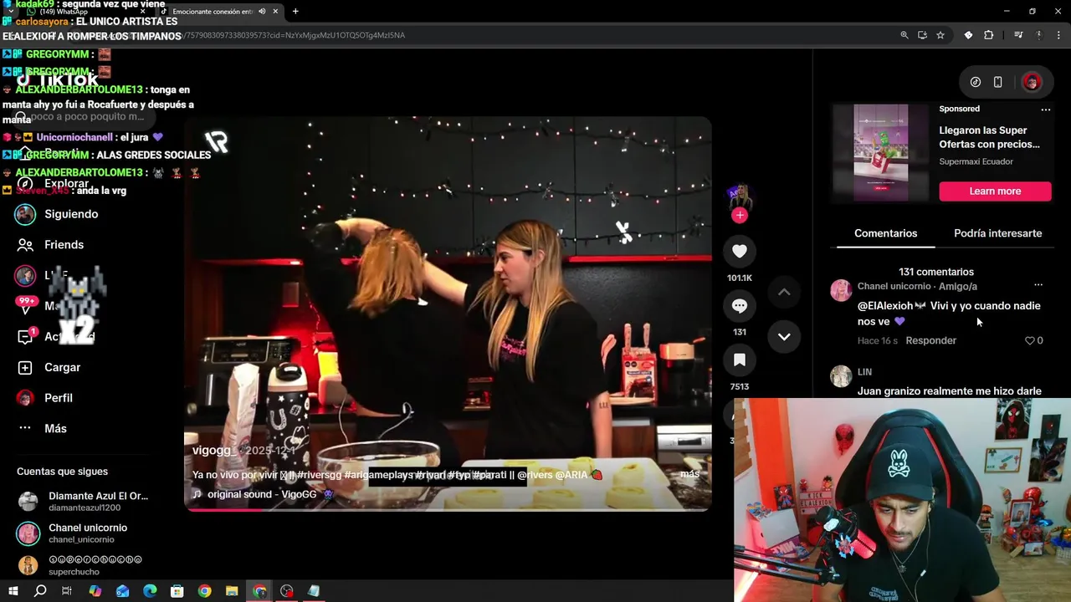The image size is (1071, 602).
Task: Expand video caption with 'más'
Action: point(689,474)
